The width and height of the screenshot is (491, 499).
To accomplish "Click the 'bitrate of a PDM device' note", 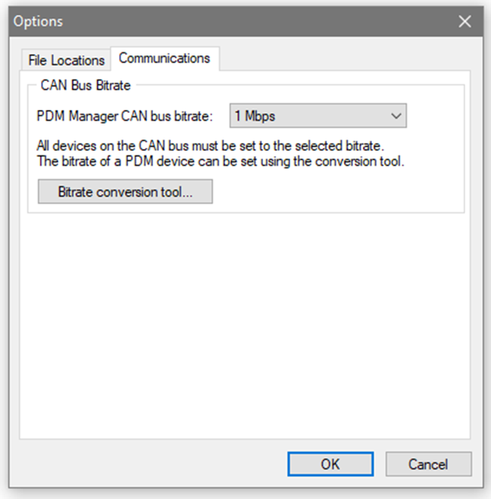I will 220,161.
